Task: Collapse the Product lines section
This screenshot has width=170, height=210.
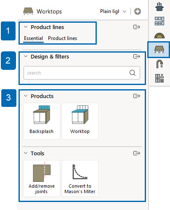Action: coord(26,27)
